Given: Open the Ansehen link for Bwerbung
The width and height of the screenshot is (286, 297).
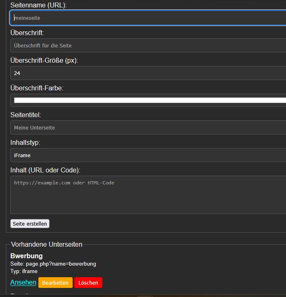Looking at the screenshot, I should [23, 283].
